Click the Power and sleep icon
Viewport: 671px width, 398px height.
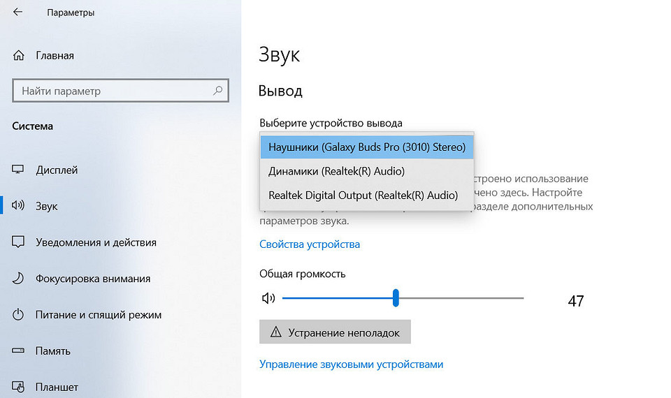pos(19,315)
